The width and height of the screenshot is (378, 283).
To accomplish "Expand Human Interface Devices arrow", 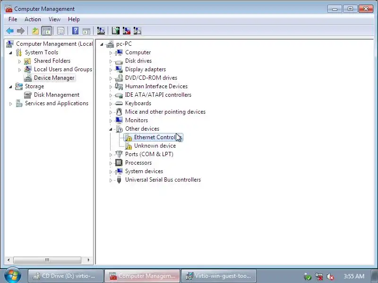I will [x=111, y=87].
